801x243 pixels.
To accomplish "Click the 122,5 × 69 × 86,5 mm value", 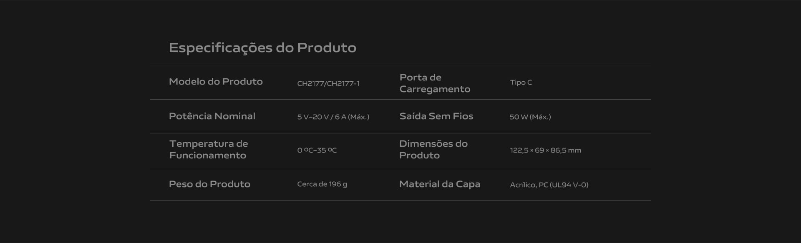I will 545,150.
